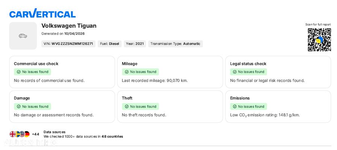337x150 pixels.
Task: Click the German flag icon
Action: tap(27, 134)
